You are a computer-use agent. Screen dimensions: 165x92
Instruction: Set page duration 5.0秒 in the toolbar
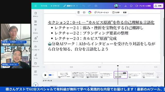116,13
